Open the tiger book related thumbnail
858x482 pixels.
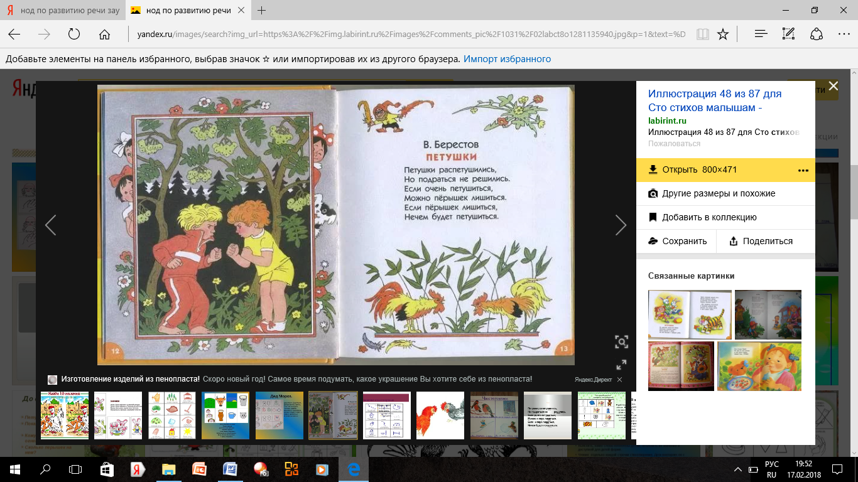pos(690,314)
